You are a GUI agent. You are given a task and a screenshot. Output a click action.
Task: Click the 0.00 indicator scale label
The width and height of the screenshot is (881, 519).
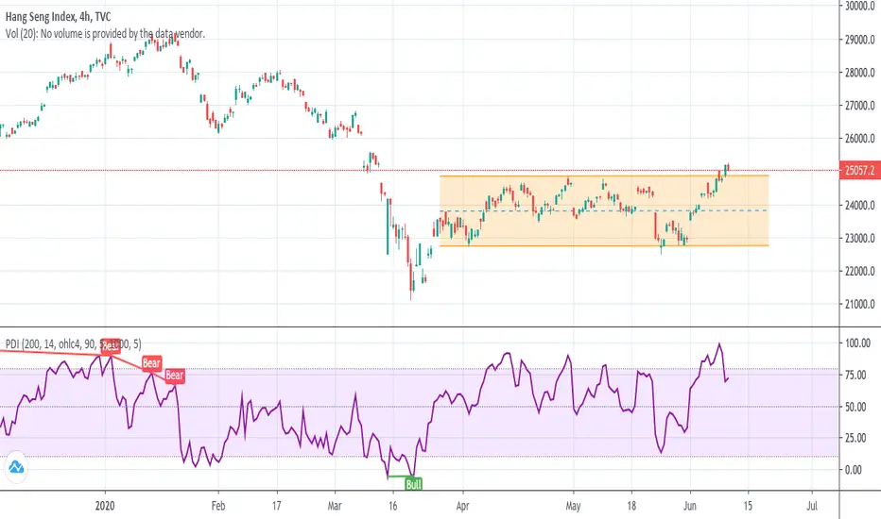(854, 470)
